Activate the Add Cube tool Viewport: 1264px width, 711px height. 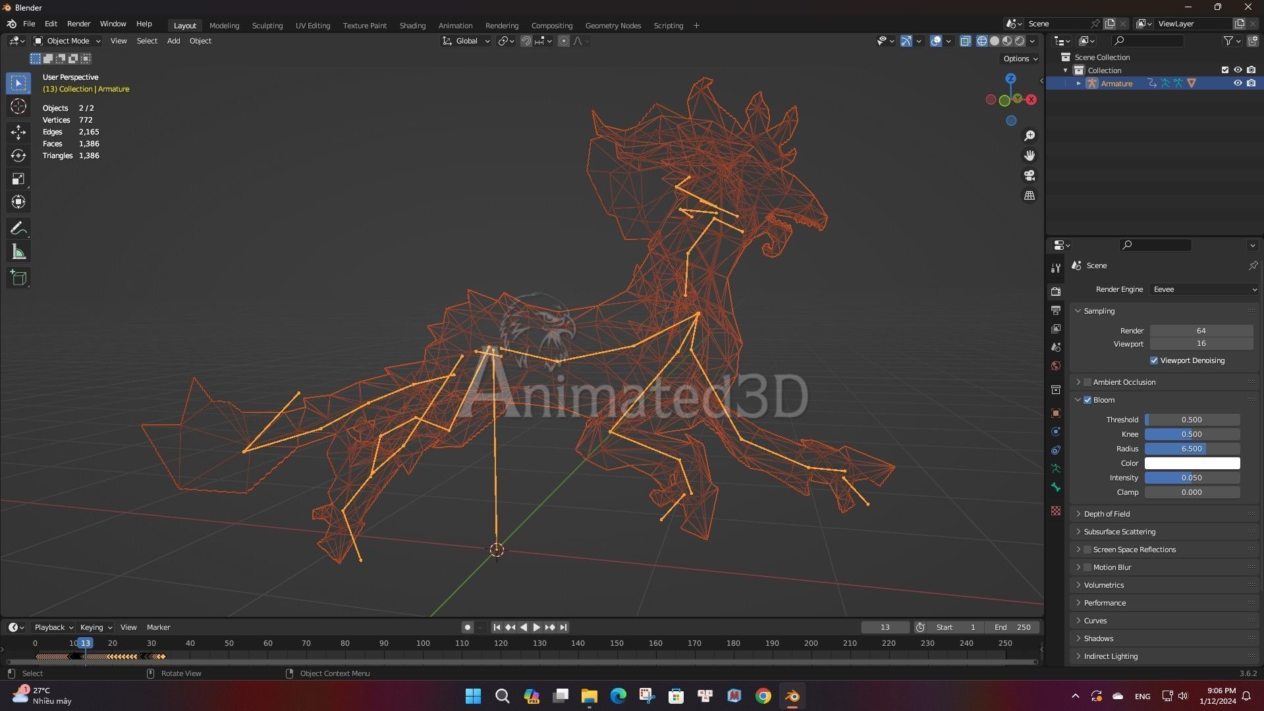pyautogui.click(x=18, y=278)
